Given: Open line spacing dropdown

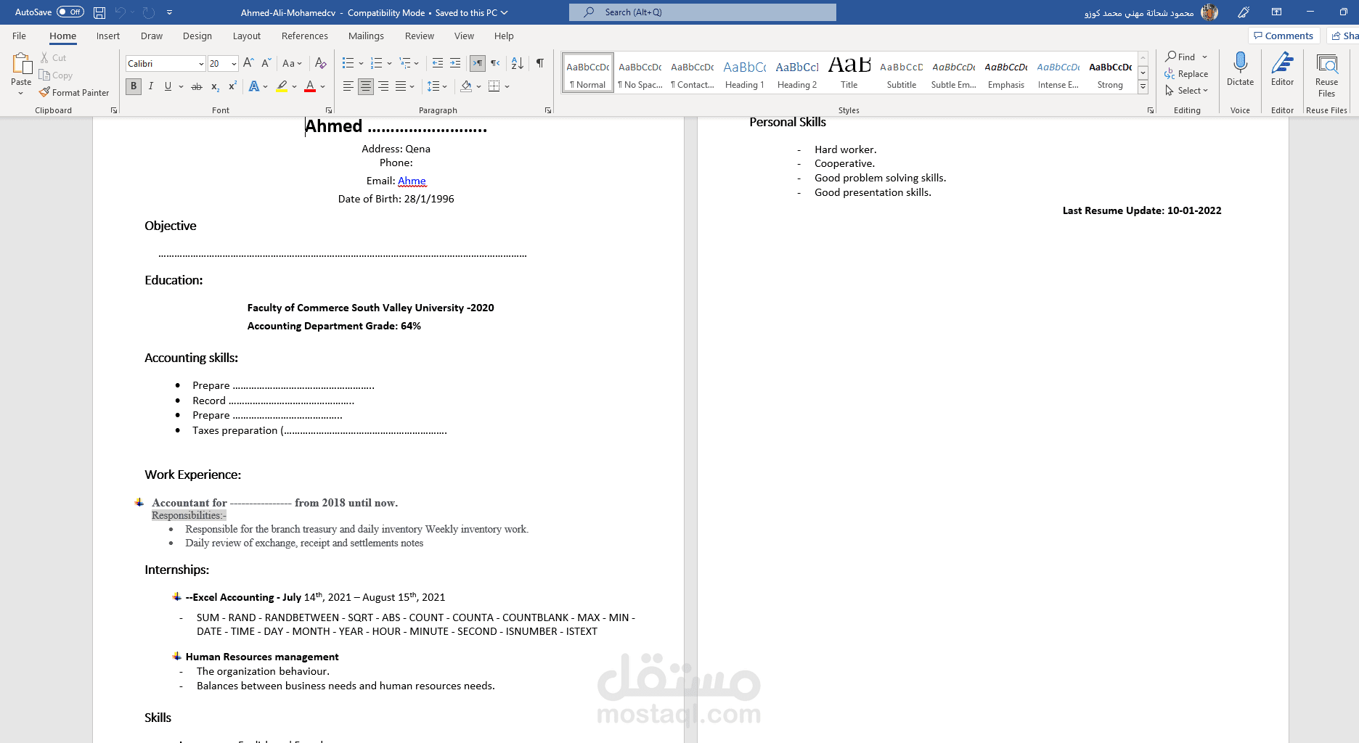Looking at the screenshot, I should 445,86.
